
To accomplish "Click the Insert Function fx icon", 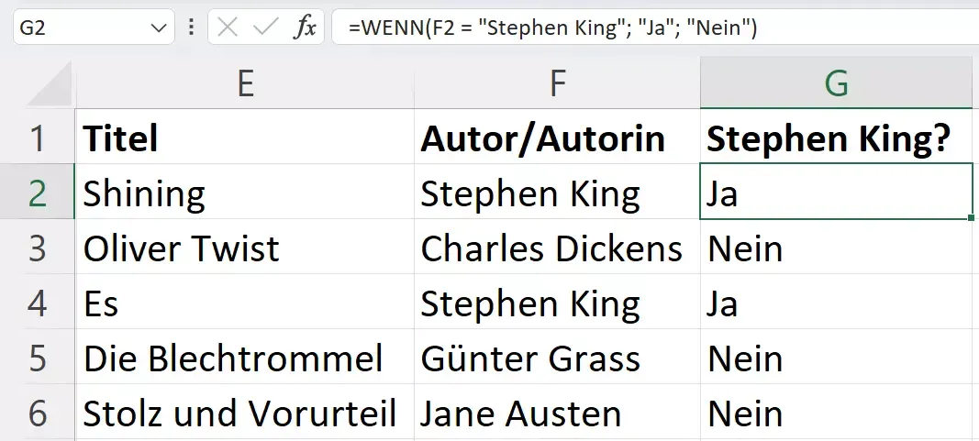I will click(304, 28).
